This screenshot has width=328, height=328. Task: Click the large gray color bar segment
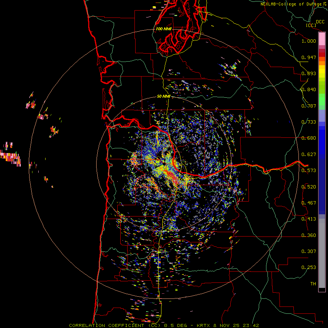tap(322, 253)
